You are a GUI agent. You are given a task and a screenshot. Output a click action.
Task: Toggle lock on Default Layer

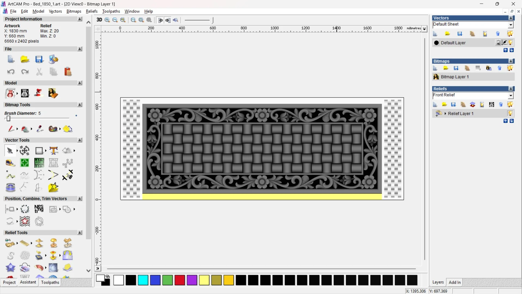point(498,43)
